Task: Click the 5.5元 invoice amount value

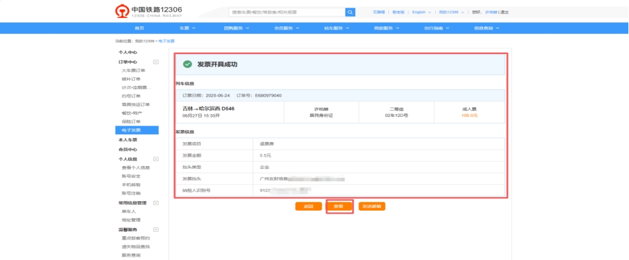Action: point(265,155)
